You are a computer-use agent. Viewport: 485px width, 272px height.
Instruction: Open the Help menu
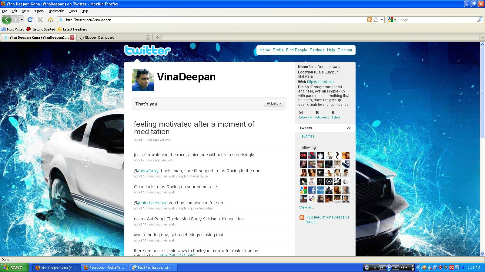point(85,11)
